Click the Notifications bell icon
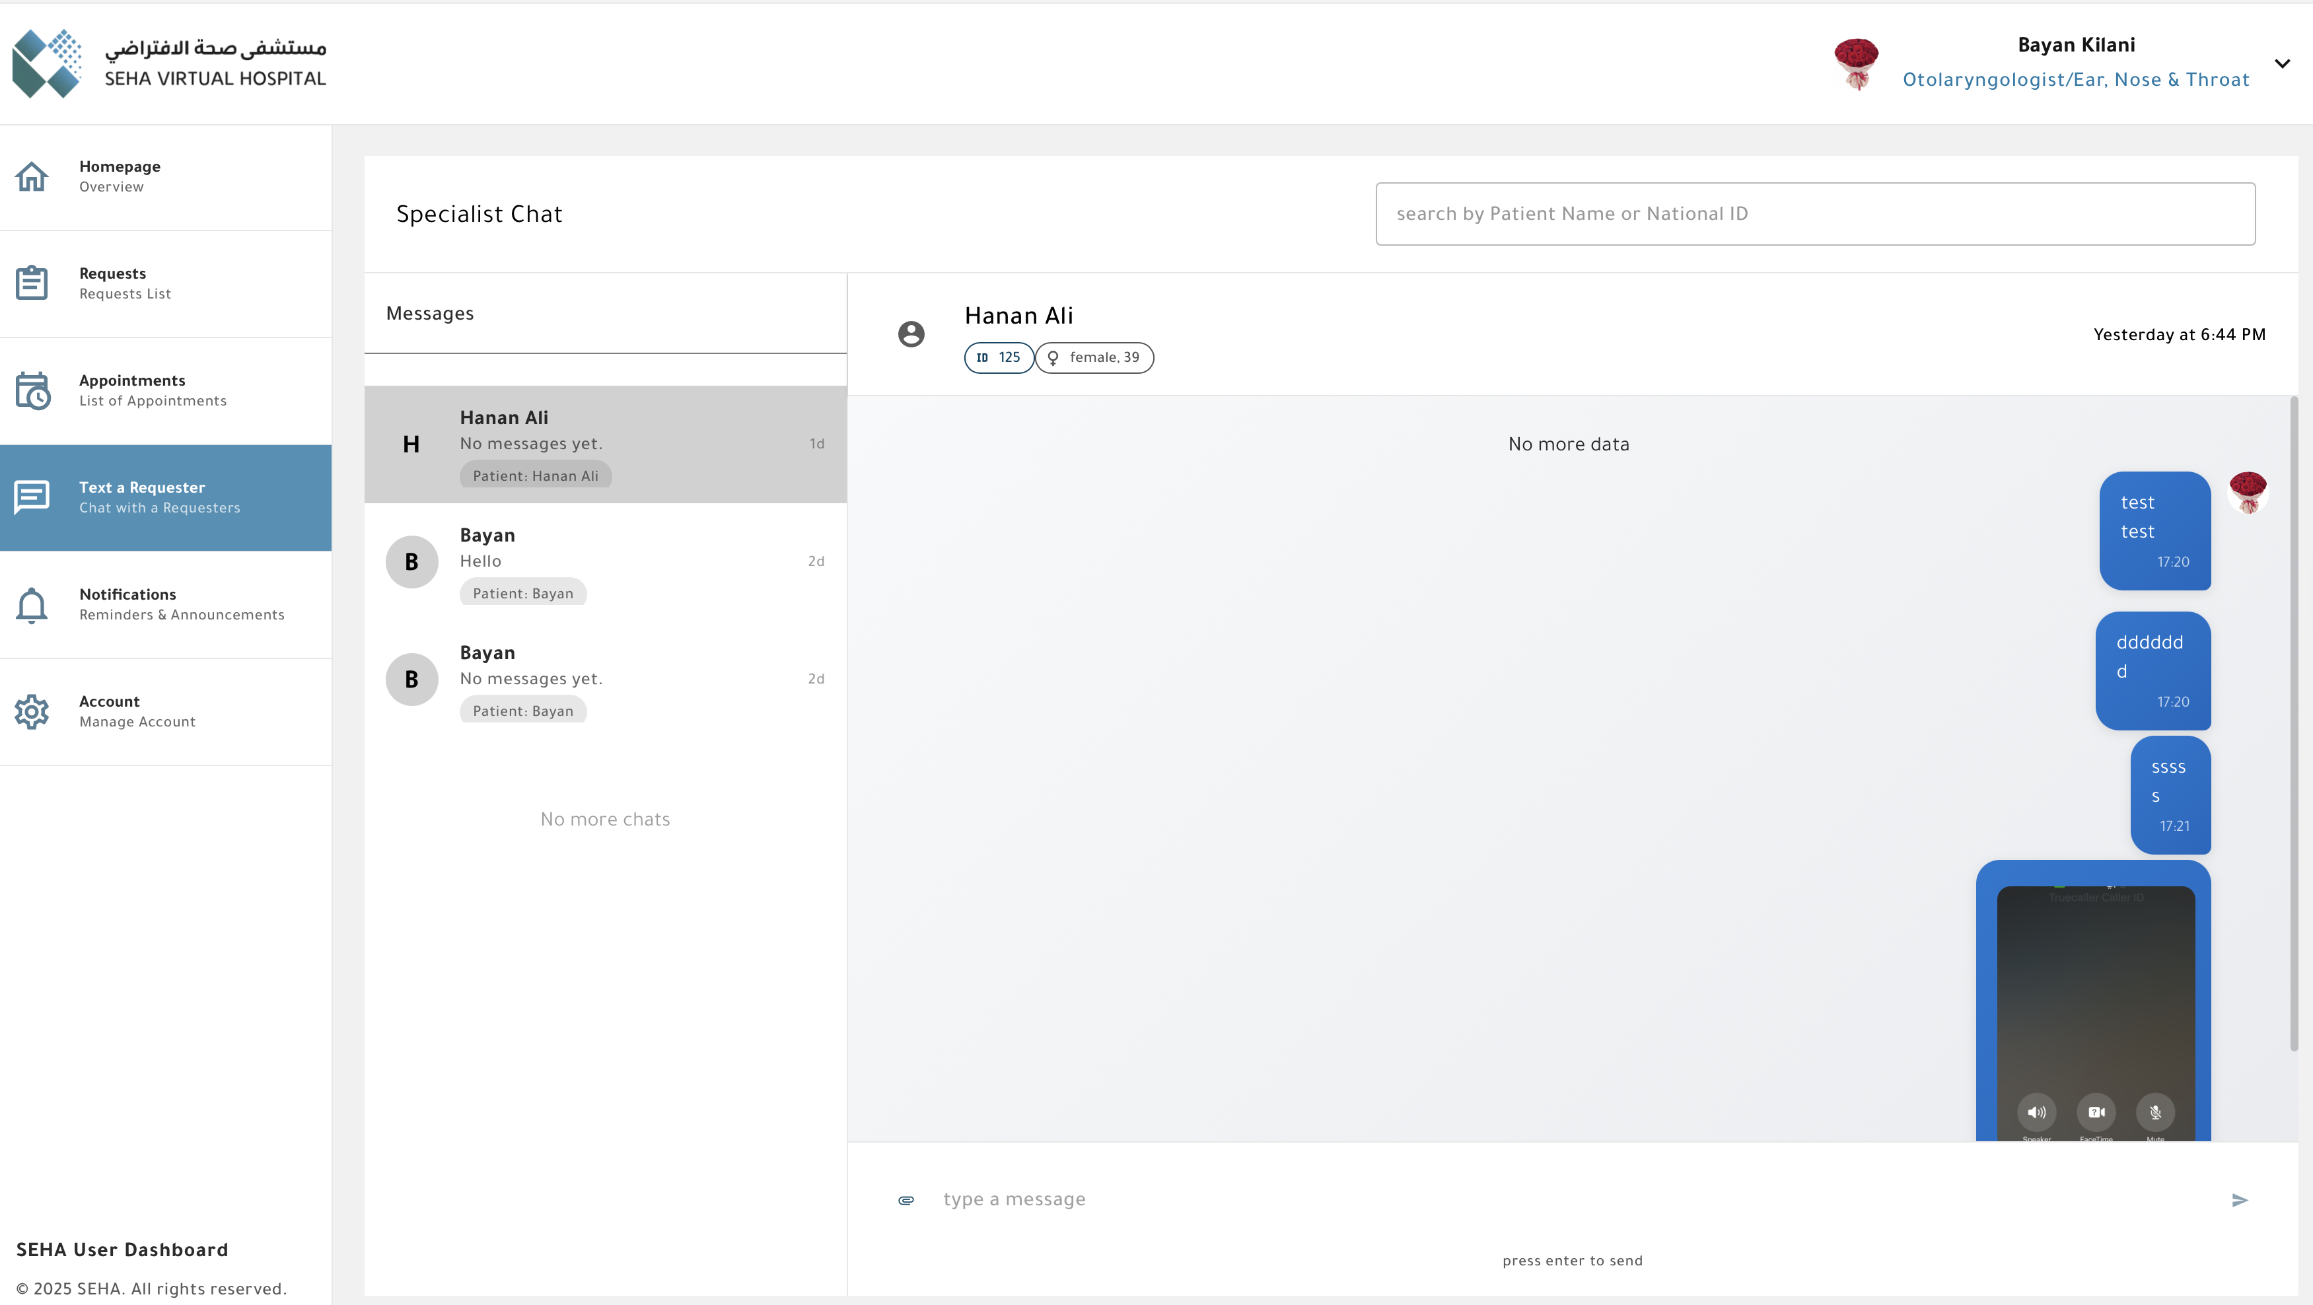 (x=32, y=605)
